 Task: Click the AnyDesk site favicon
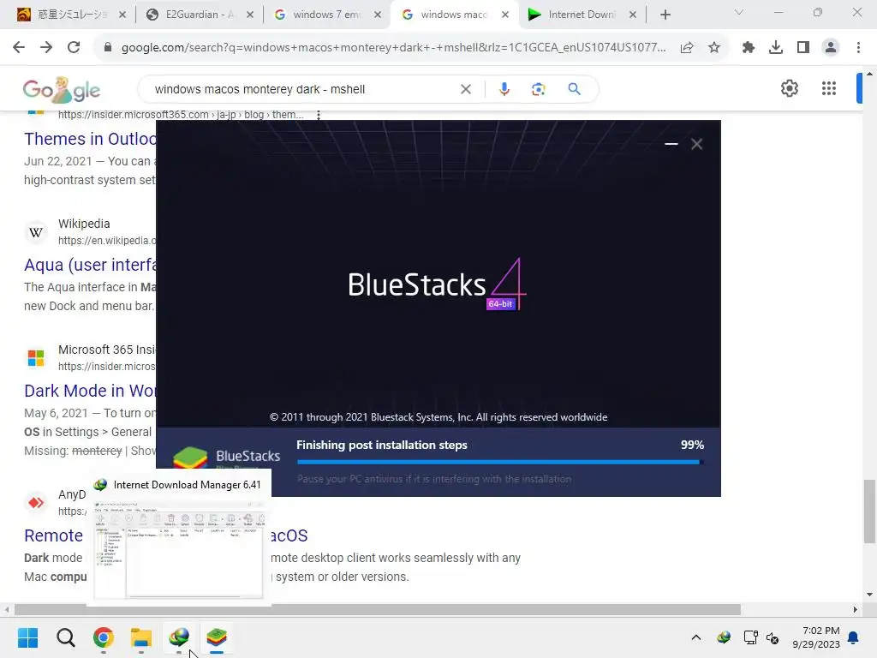tap(36, 502)
